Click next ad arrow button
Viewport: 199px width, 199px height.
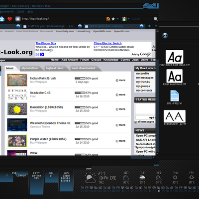coord(42,55)
